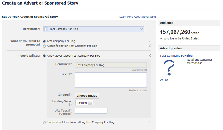Open the Timeline landing view dropdown
The image size is (223, 130).
[x=84, y=103]
